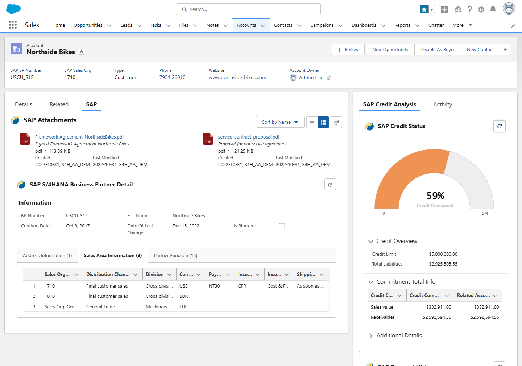522x366 pixels.
Task: Open Global Actions plus icon
Action: tap(444, 9)
